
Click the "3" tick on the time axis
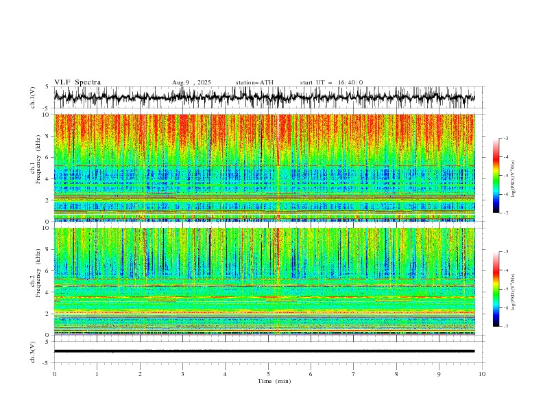click(x=182, y=374)
